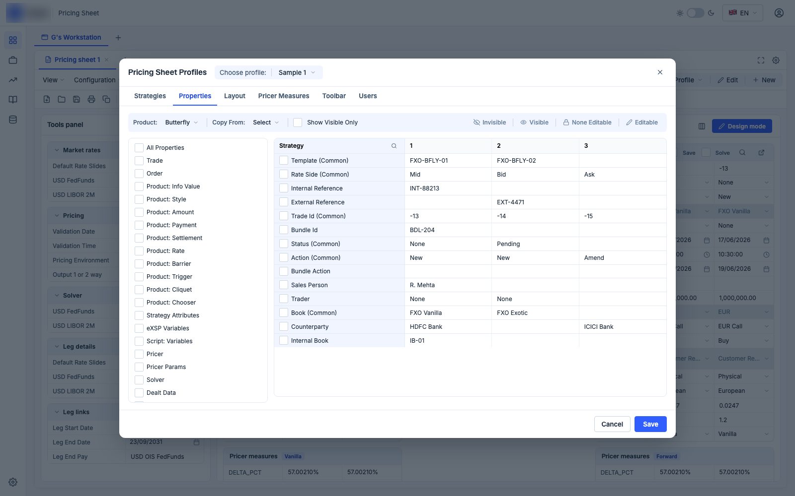Click the fullscreen expand icon
The width and height of the screenshot is (795, 496).
pyautogui.click(x=761, y=60)
